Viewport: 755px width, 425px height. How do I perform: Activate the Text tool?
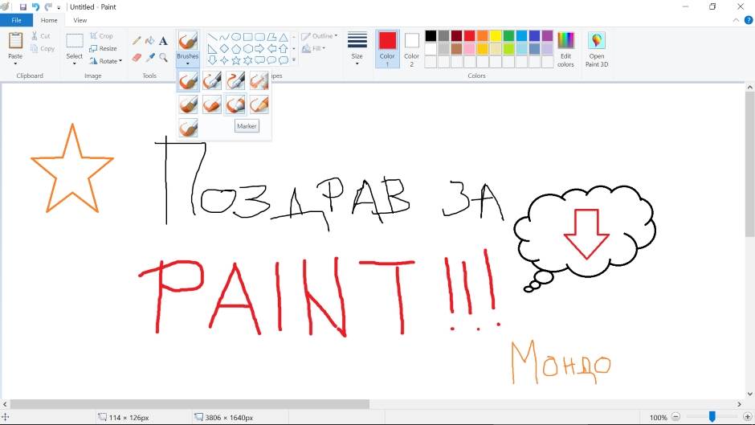click(x=163, y=40)
